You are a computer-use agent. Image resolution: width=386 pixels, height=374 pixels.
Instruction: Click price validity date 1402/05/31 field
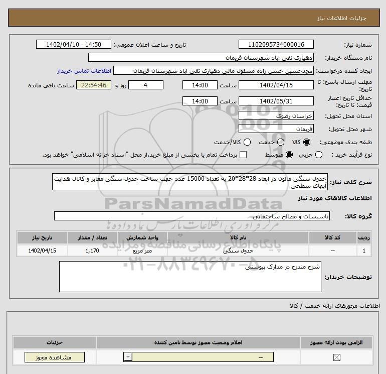click(x=276, y=101)
